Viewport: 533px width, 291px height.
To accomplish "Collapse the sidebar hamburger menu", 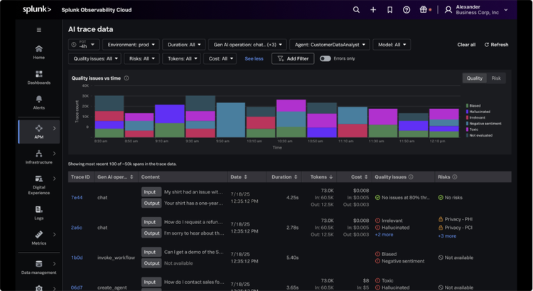I will (38, 30).
